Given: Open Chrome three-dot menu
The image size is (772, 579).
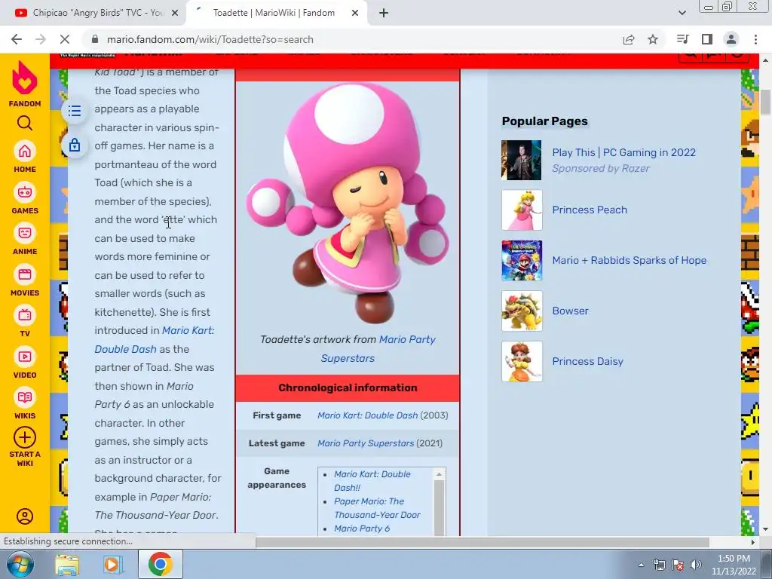Looking at the screenshot, I should tap(755, 39).
